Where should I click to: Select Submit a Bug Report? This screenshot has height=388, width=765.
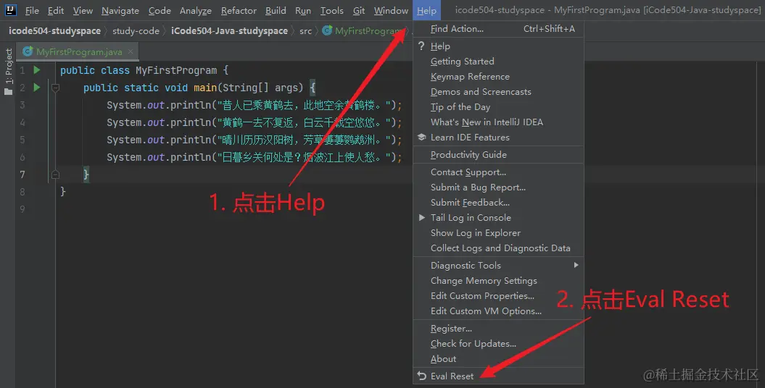pos(499,187)
